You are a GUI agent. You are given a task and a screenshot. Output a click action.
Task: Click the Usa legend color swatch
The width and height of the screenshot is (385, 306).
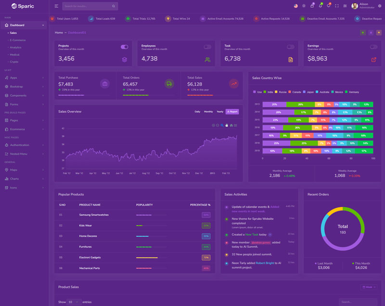click(255, 92)
